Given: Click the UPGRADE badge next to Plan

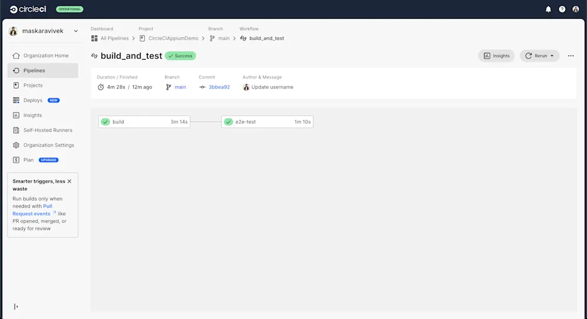Looking at the screenshot, I should pyautogui.click(x=49, y=160).
